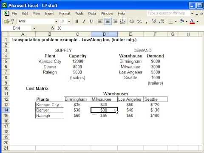Click the Fill Color paint bucket
The image size is (204, 153).
[181, 21]
